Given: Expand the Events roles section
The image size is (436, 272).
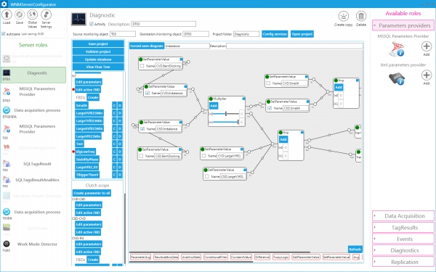Looking at the screenshot, I should (x=403, y=239).
